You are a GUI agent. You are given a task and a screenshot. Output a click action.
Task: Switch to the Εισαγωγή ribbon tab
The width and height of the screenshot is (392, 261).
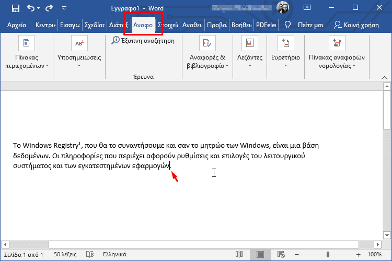(x=70, y=25)
